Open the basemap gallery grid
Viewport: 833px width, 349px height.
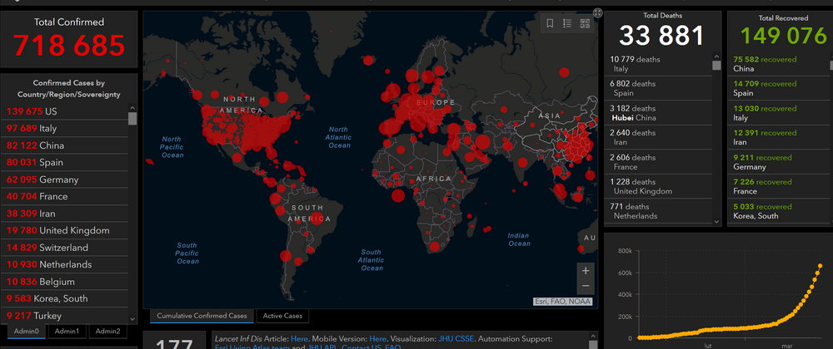(585, 23)
